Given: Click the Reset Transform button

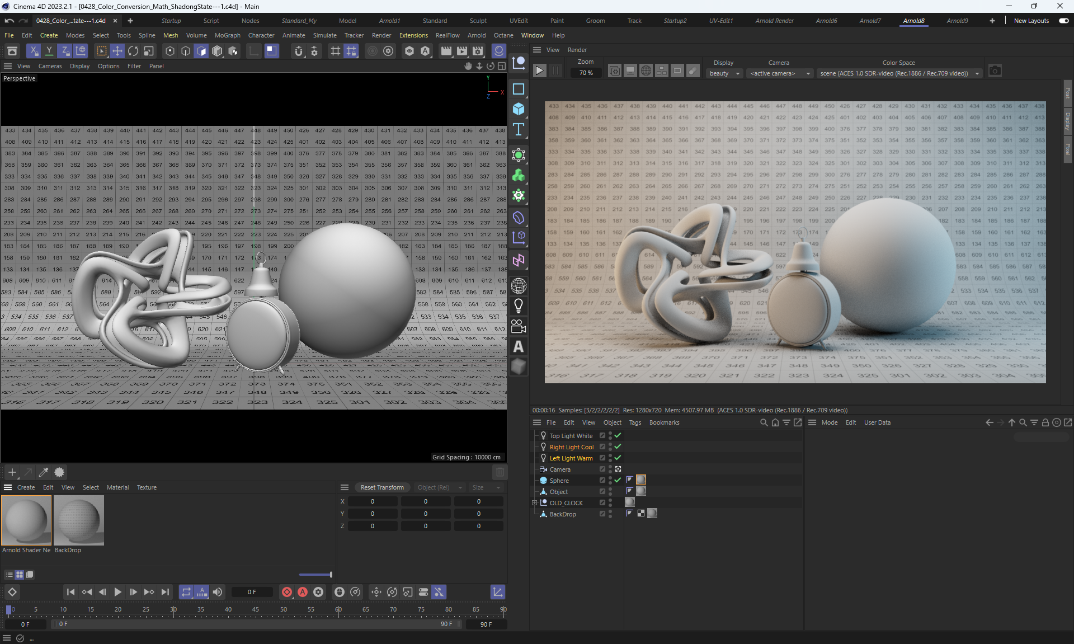Looking at the screenshot, I should tap(382, 487).
